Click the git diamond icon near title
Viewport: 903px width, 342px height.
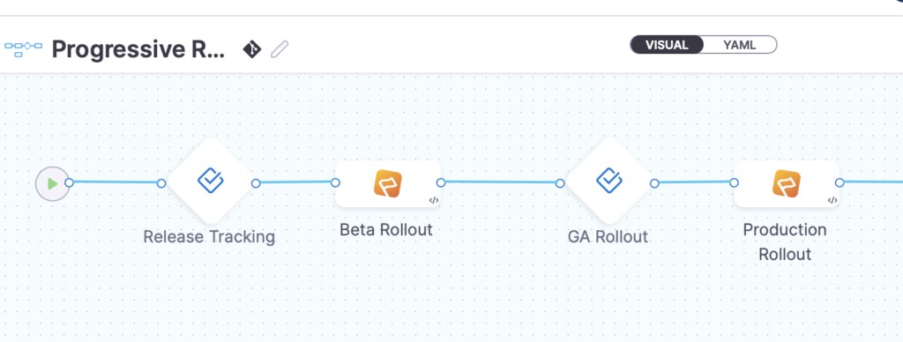(251, 49)
